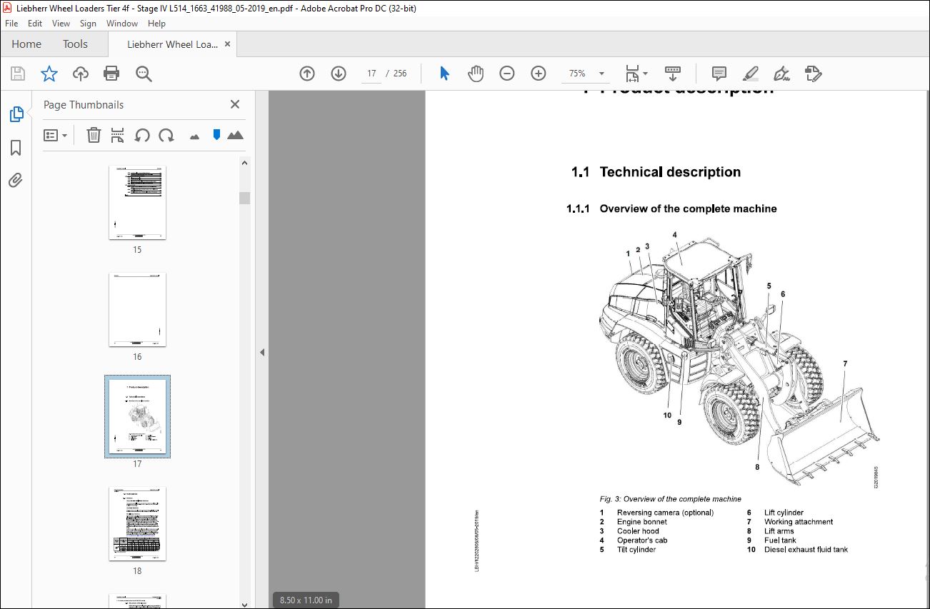
Task: Click the 'Diesel exhaust fluid tank' legend entry
Action: click(806, 550)
